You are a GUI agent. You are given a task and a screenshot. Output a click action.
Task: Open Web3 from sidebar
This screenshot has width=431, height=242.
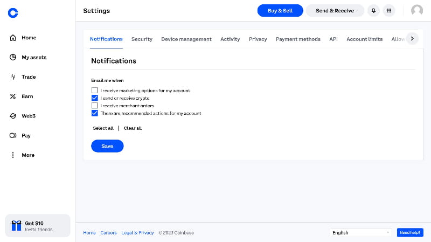tap(28, 116)
